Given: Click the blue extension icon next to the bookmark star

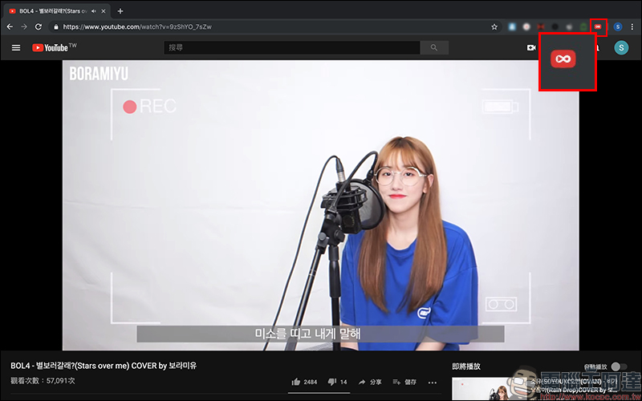Looking at the screenshot, I should click(512, 26).
